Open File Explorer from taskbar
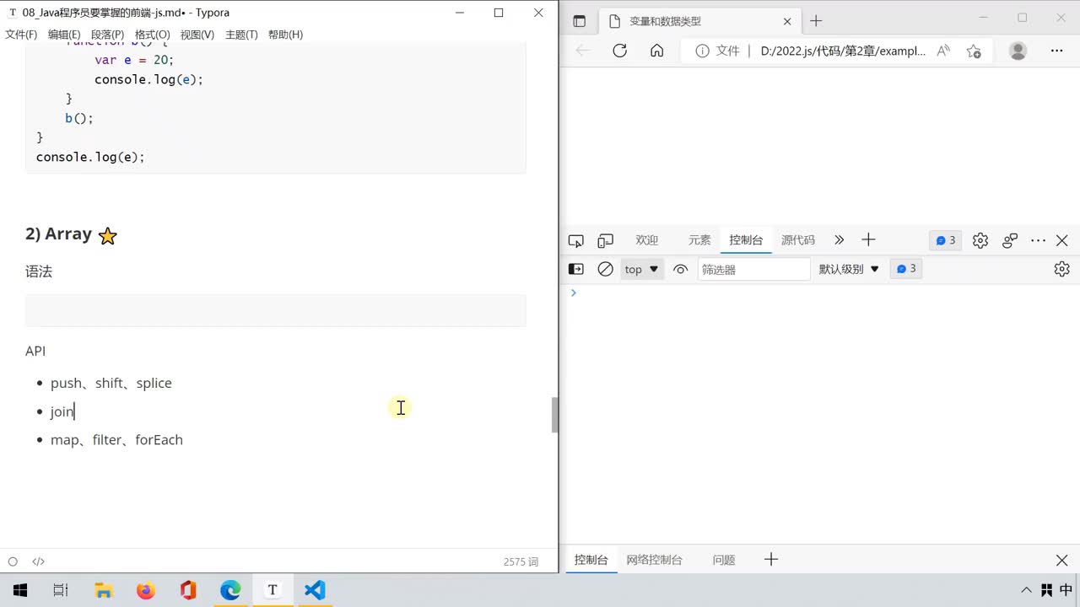Screen dimensions: 1080x607 103,590
